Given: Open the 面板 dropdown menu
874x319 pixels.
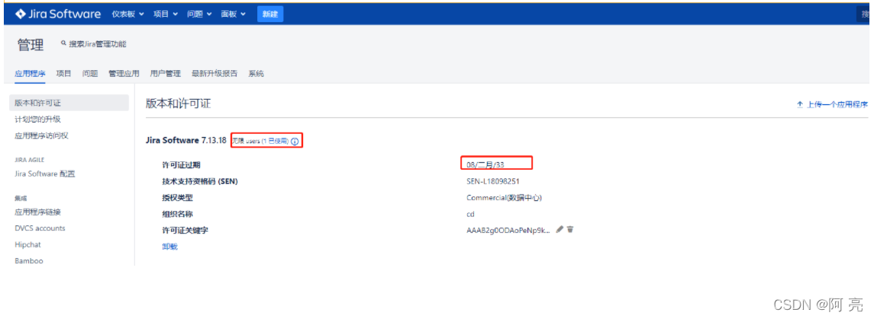Looking at the screenshot, I should 234,14.
